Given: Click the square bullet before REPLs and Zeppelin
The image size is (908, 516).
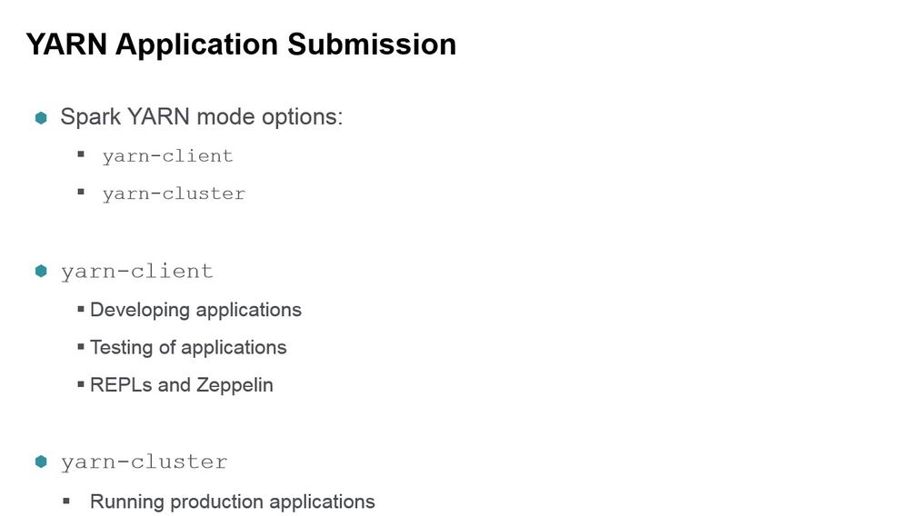Looking at the screenshot, I should click(82, 384).
